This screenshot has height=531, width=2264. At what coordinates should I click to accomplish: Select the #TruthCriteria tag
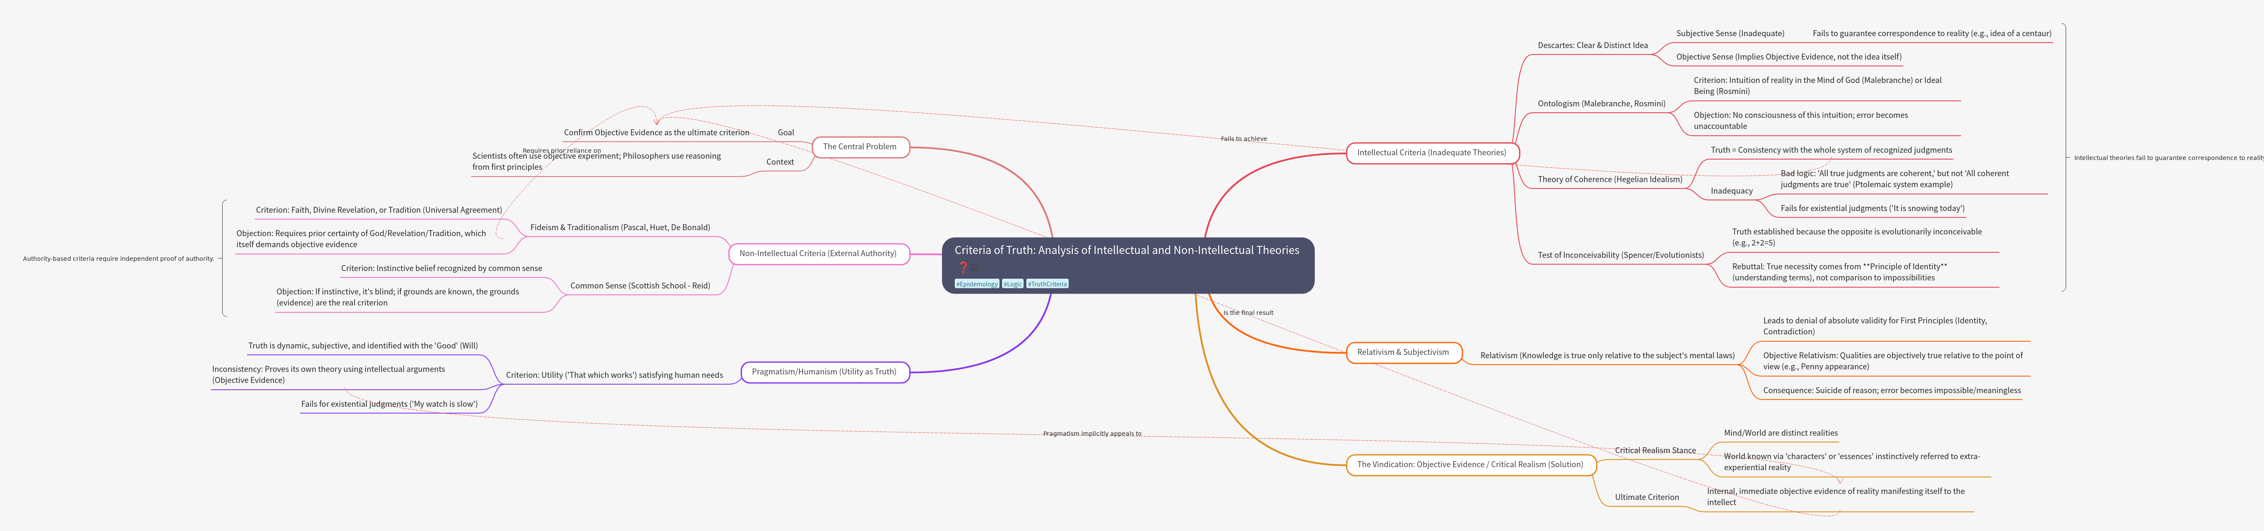[x=1047, y=284]
